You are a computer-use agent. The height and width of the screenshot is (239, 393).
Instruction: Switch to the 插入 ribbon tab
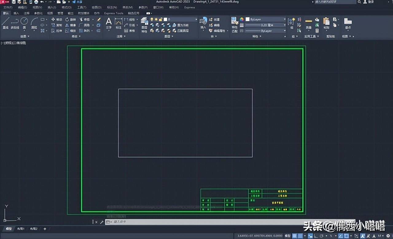[16, 13]
